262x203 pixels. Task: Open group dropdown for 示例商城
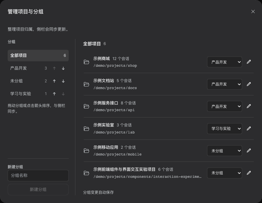(x=225, y=62)
